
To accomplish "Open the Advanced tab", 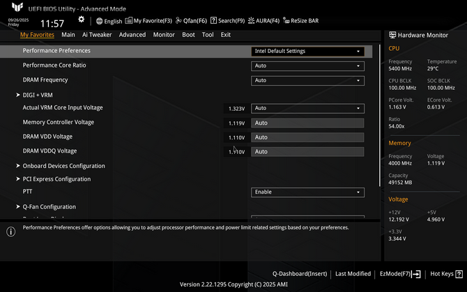I will point(132,35).
